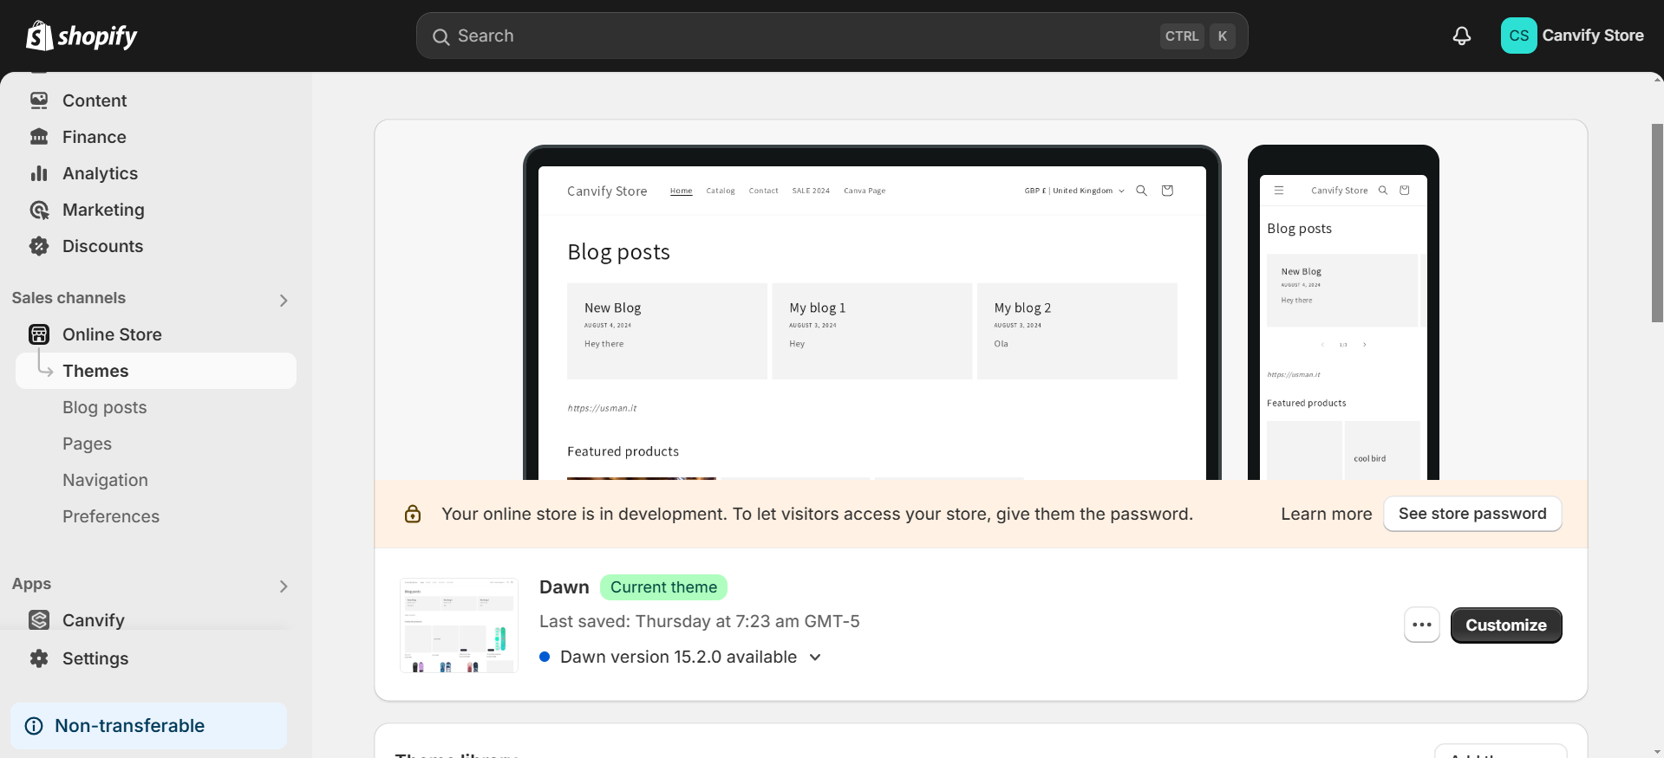Viewport: 1664px width, 758px height.
Task: Click the Marketing target icon
Action: click(39, 210)
